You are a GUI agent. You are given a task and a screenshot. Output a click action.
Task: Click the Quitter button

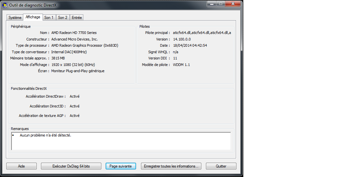[221, 166]
